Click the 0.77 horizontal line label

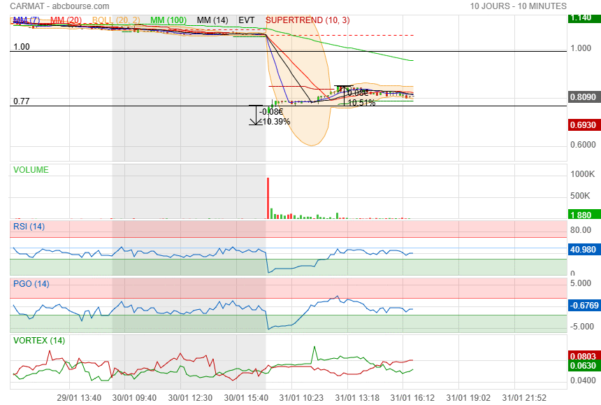coord(22,101)
